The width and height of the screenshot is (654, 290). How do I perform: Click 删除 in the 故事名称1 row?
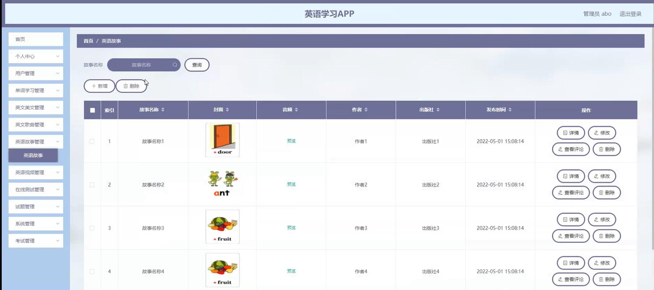[607, 149]
